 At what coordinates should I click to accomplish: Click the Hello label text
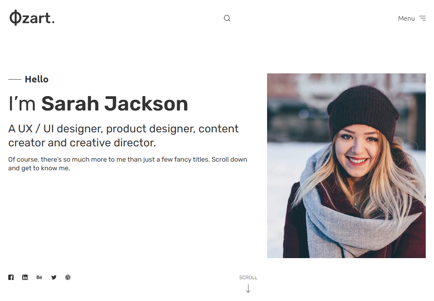point(37,80)
